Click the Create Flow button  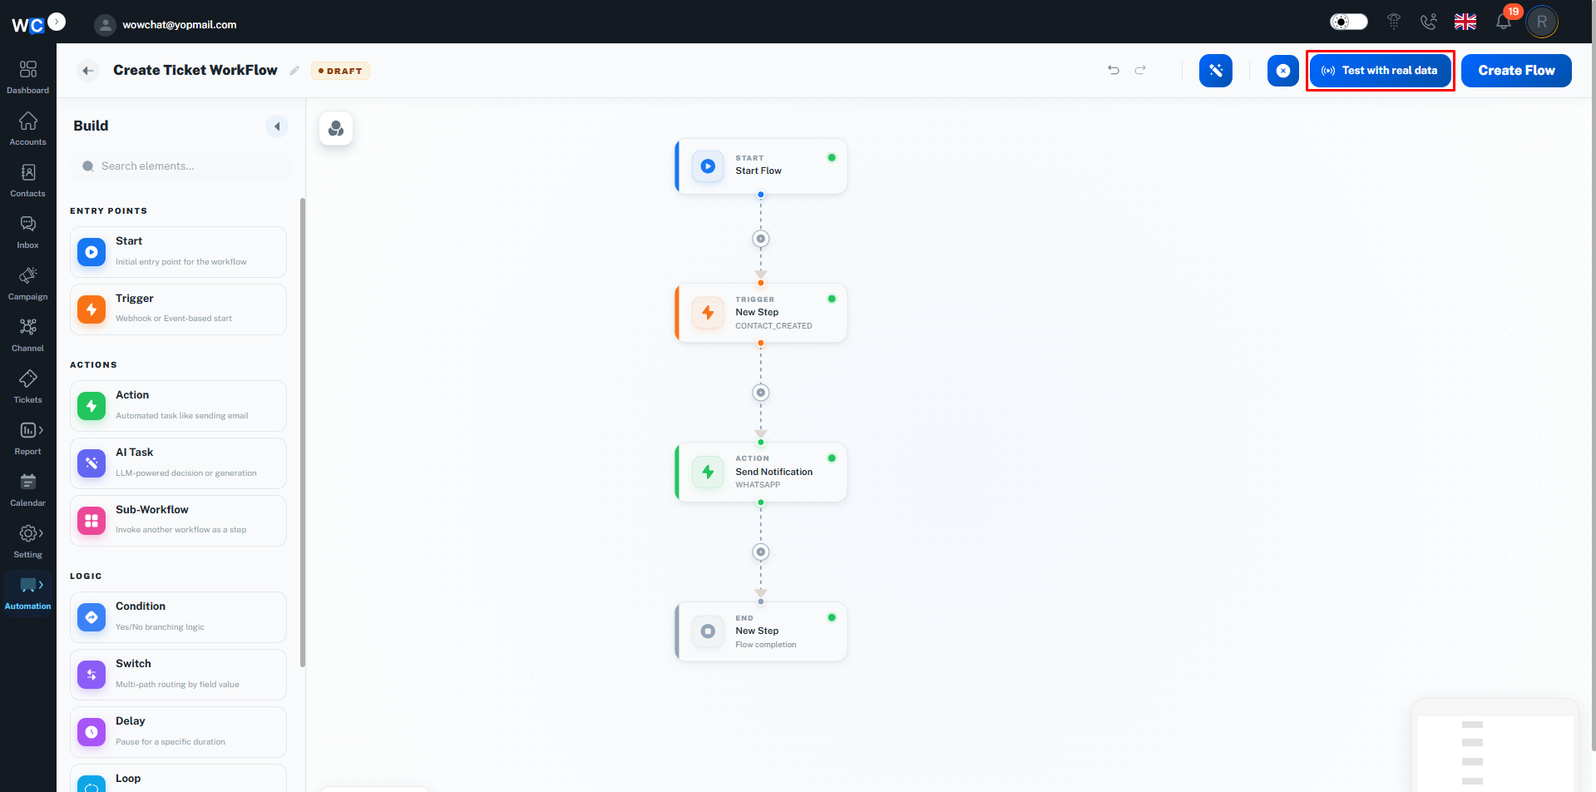1516,71
